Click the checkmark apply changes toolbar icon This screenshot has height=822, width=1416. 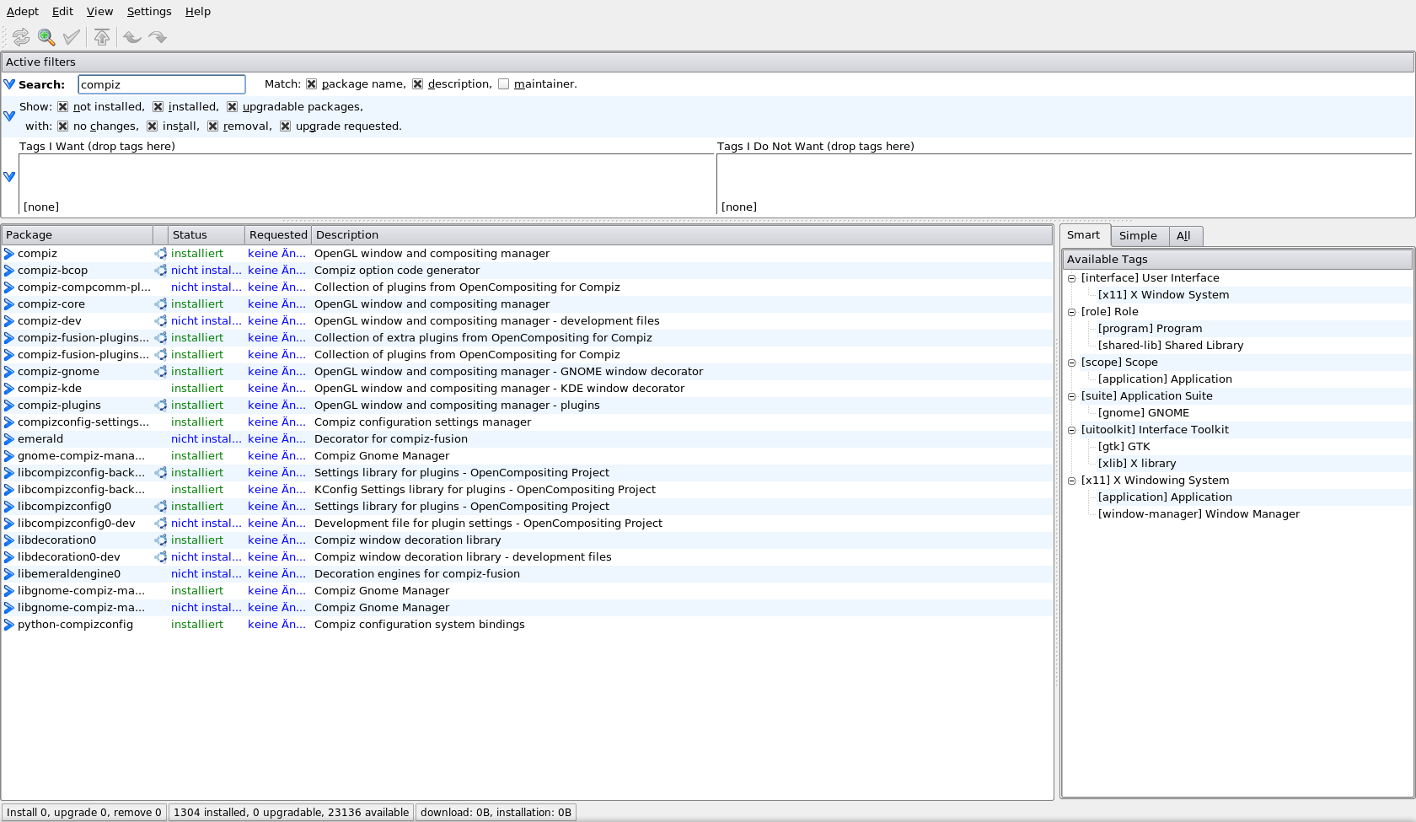(72, 37)
